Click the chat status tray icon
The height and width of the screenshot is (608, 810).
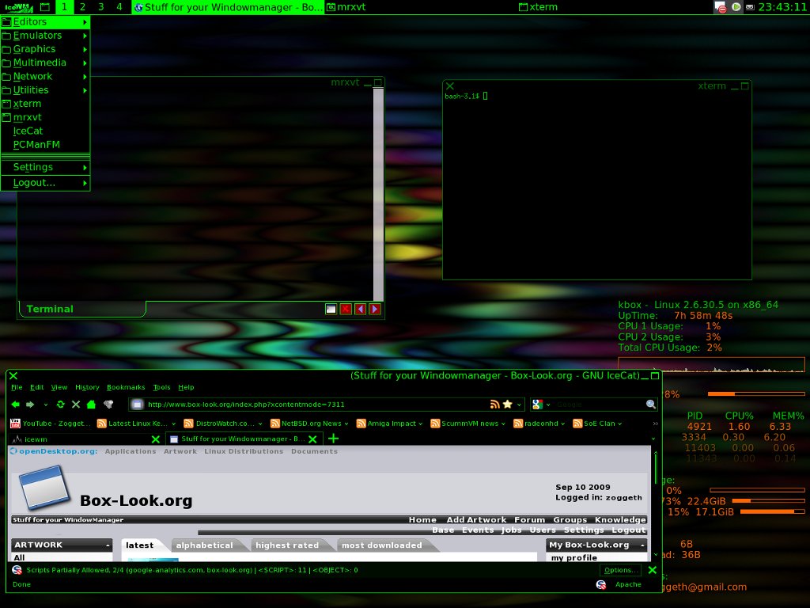coord(720,7)
